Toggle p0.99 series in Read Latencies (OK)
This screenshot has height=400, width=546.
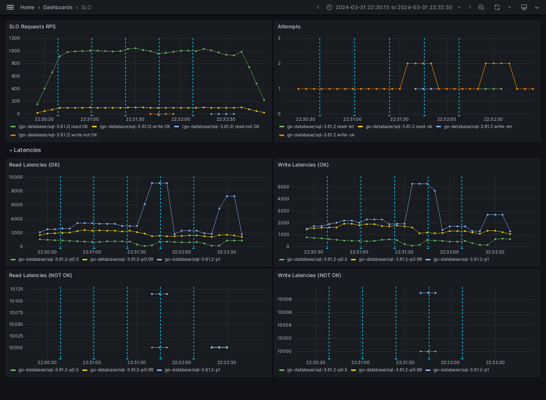pyautogui.click(x=122, y=259)
